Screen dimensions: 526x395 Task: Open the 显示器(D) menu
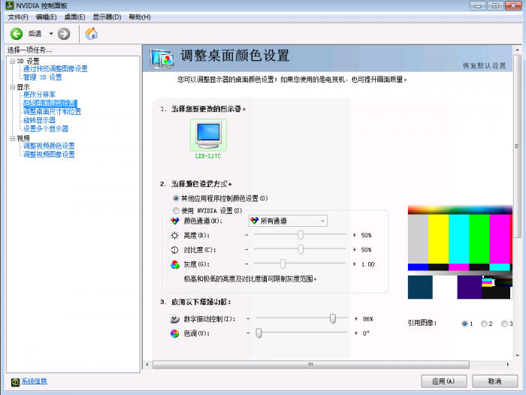(107, 17)
